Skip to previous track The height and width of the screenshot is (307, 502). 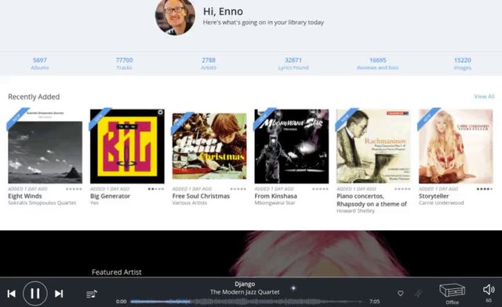tap(12, 294)
